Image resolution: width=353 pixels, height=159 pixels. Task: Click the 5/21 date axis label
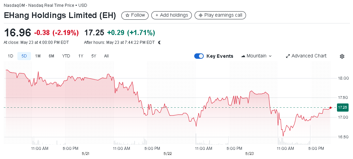pos(86,154)
